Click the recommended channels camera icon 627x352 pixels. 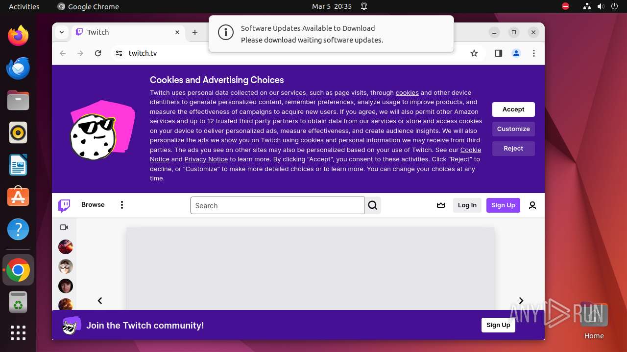click(64, 227)
